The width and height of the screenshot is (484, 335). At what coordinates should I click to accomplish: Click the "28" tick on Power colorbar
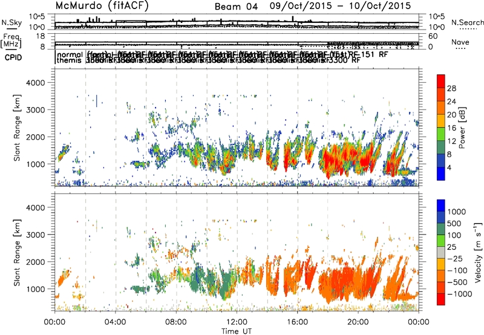[451, 88]
